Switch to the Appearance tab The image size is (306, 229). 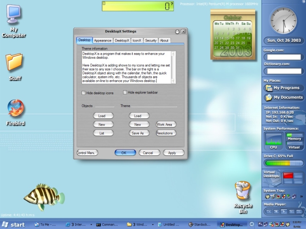click(x=103, y=40)
